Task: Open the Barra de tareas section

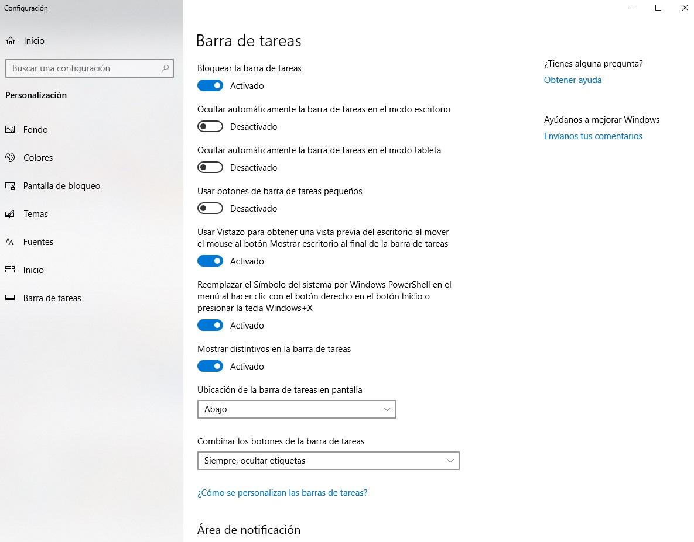Action: coord(52,298)
